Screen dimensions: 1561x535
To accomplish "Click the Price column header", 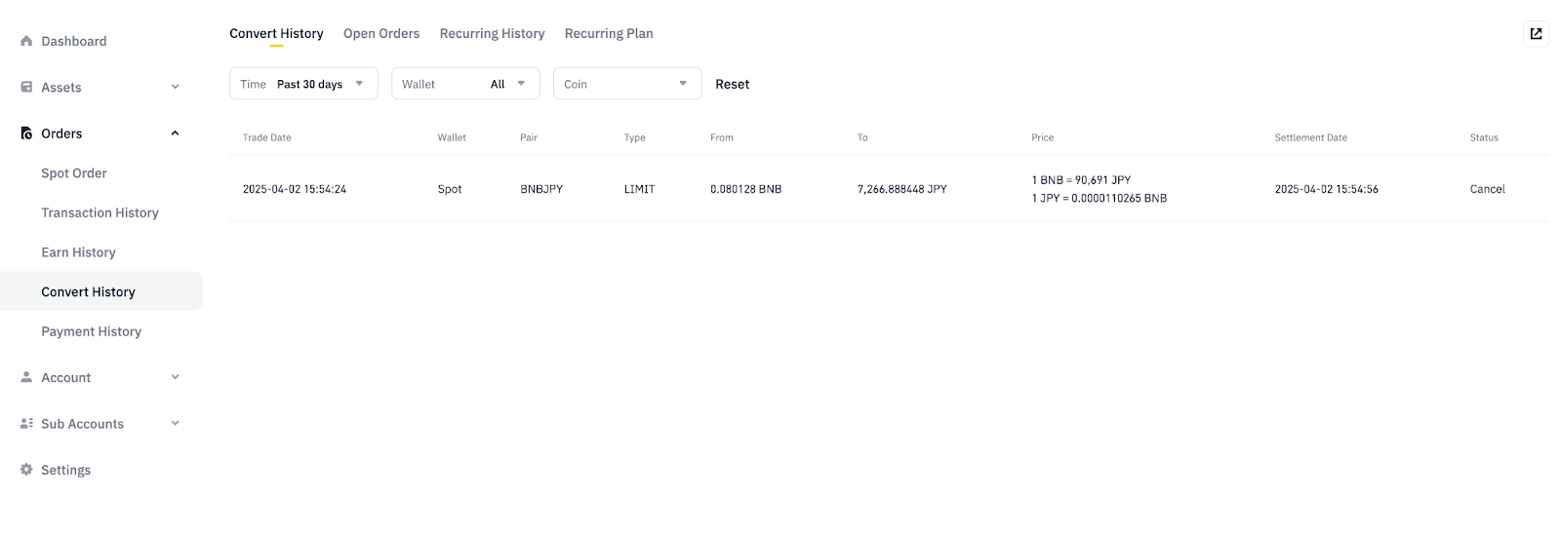I will click(1043, 137).
